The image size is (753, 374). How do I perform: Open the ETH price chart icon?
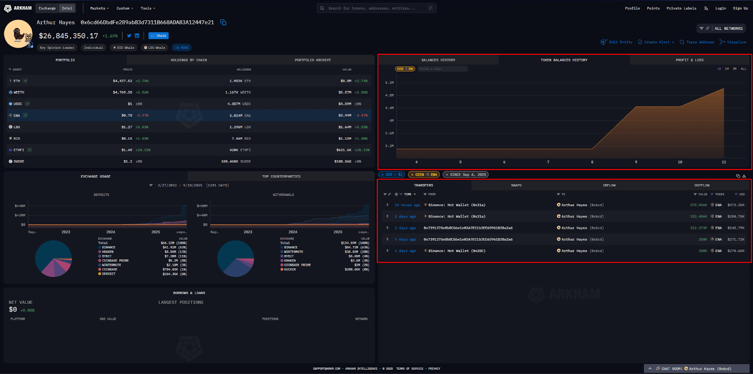coord(25,81)
